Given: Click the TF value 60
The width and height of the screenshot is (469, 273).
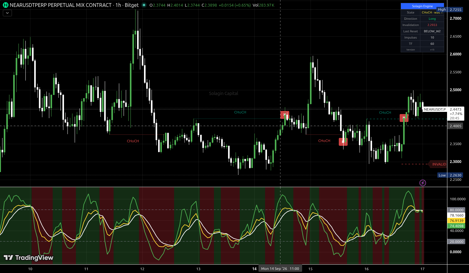Looking at the screenshot, I should [x=432, y=44].
